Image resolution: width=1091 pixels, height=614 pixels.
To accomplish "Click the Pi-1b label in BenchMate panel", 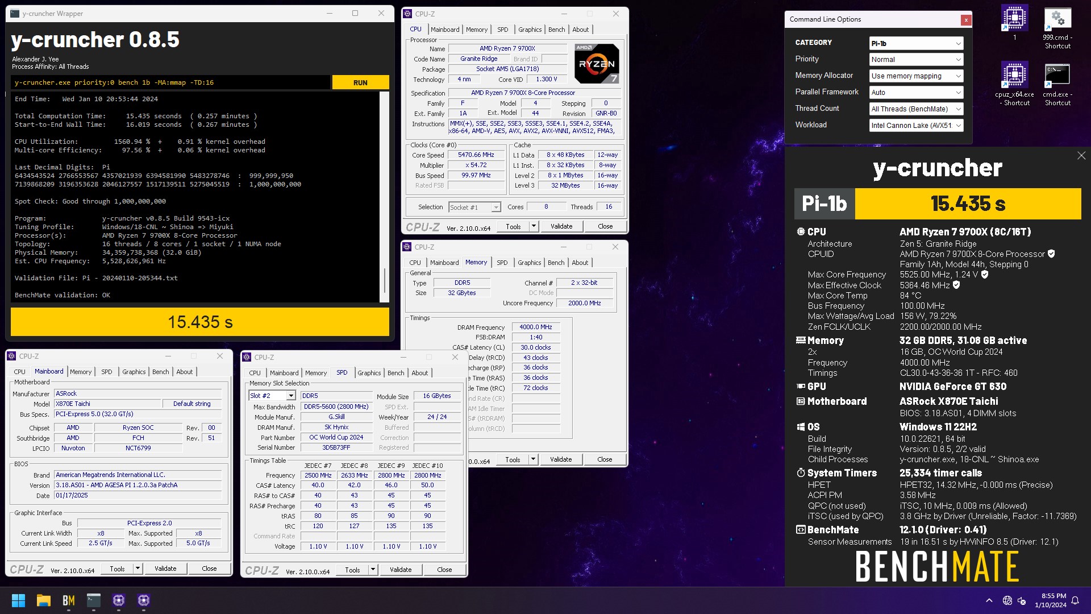I will click(x=824, y=204).
